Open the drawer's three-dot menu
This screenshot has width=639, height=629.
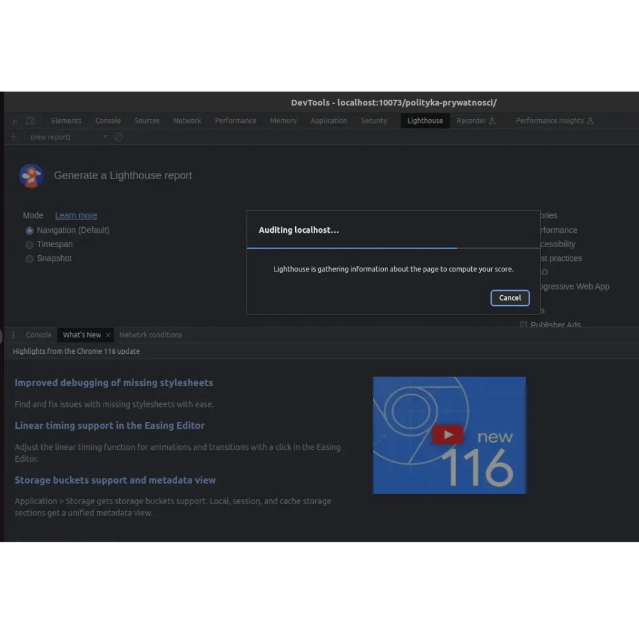pyautogui.click(x=13, y=335)
